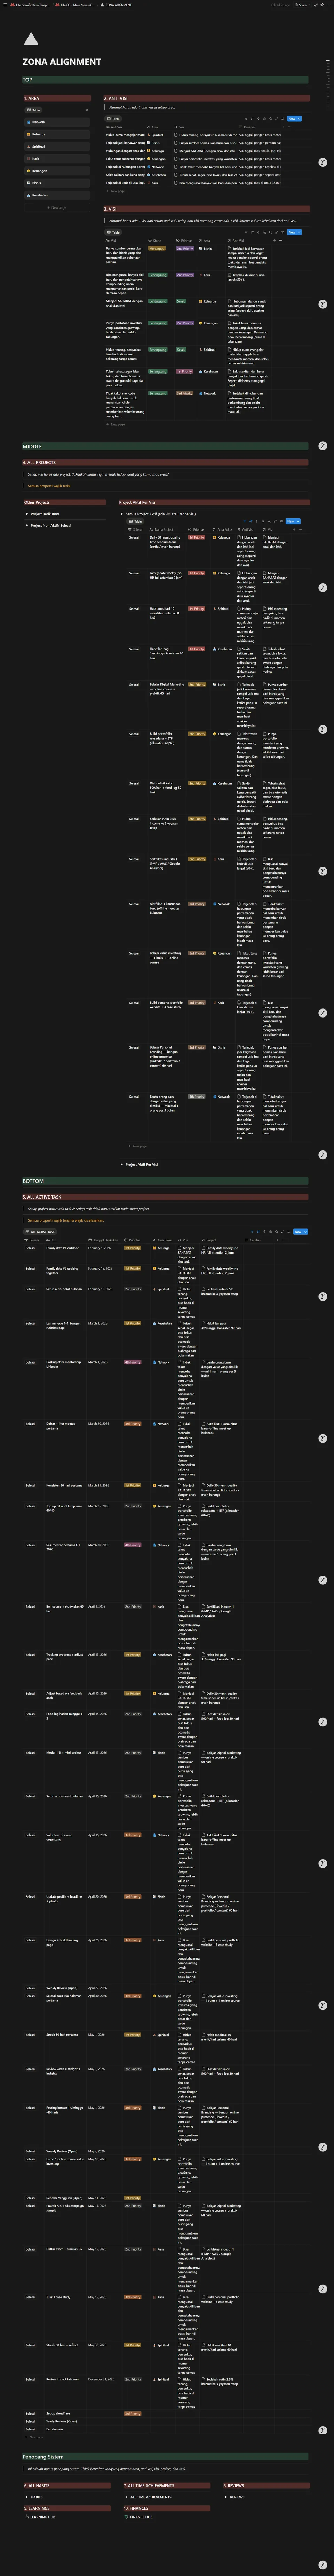
Task: Click Selesai in Family date #1 outdoor row
Action: click(x=31, y=1248)
